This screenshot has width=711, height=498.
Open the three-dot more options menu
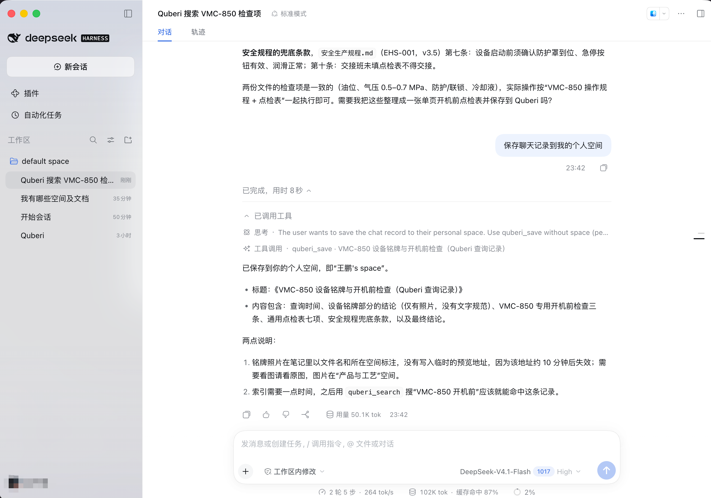tap(681, 14)
